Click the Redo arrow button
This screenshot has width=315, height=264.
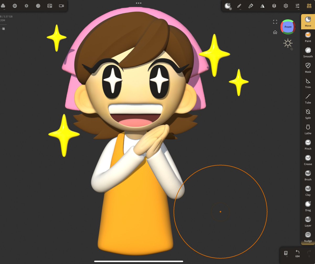309,254
